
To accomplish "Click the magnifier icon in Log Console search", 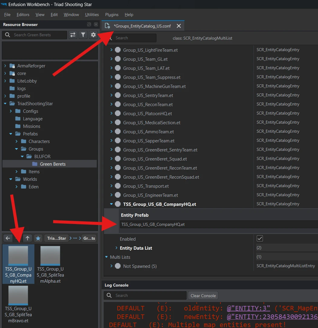I will (x=109, y=295).
